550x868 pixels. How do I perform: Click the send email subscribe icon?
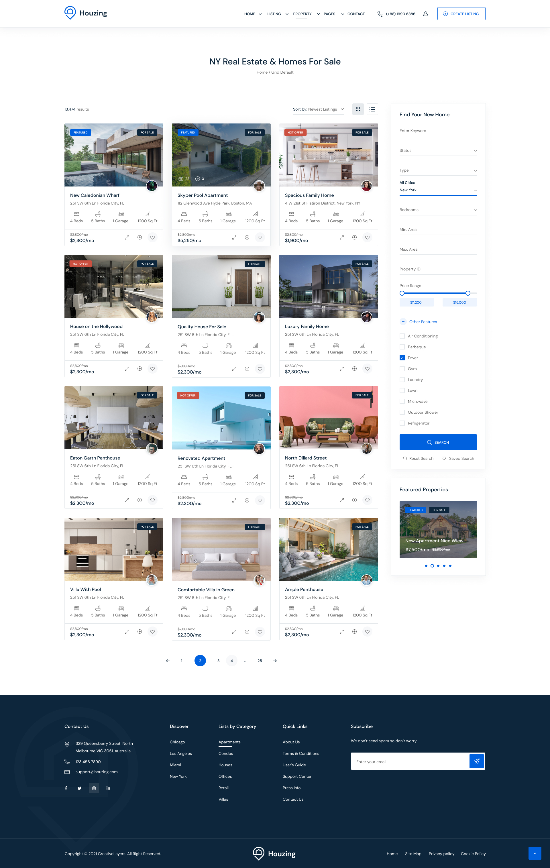476,761
